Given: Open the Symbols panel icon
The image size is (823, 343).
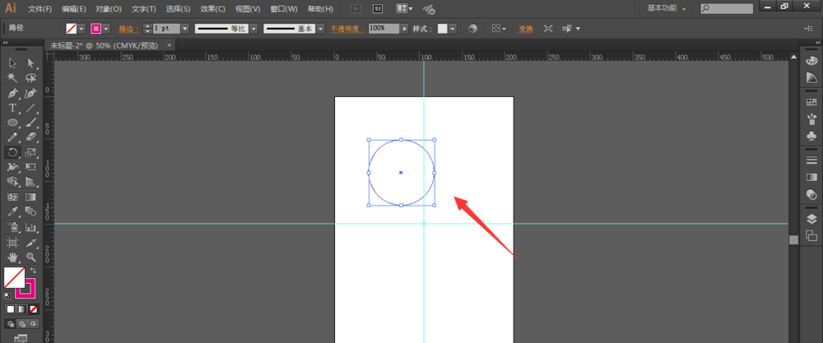Looking at the screenshot, I should point(811,136).
